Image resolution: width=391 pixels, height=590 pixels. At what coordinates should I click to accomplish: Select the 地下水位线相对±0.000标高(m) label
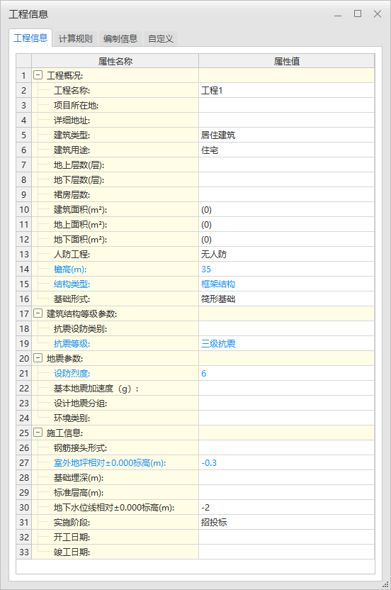(x=114, y=507)
